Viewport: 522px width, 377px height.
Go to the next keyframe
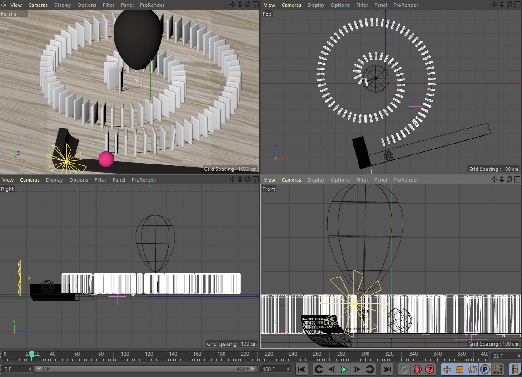[x=370, y=369]
